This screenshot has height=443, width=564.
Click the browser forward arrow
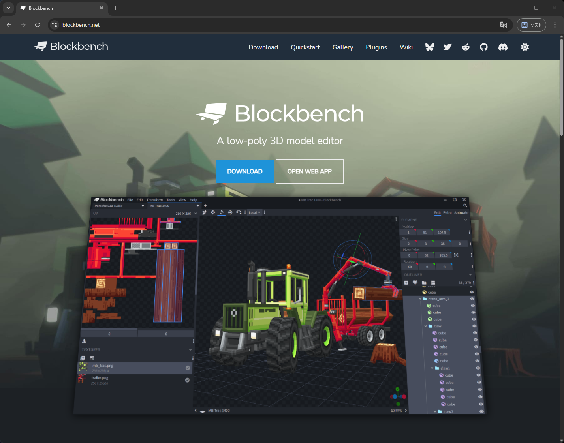coord(23,25)
